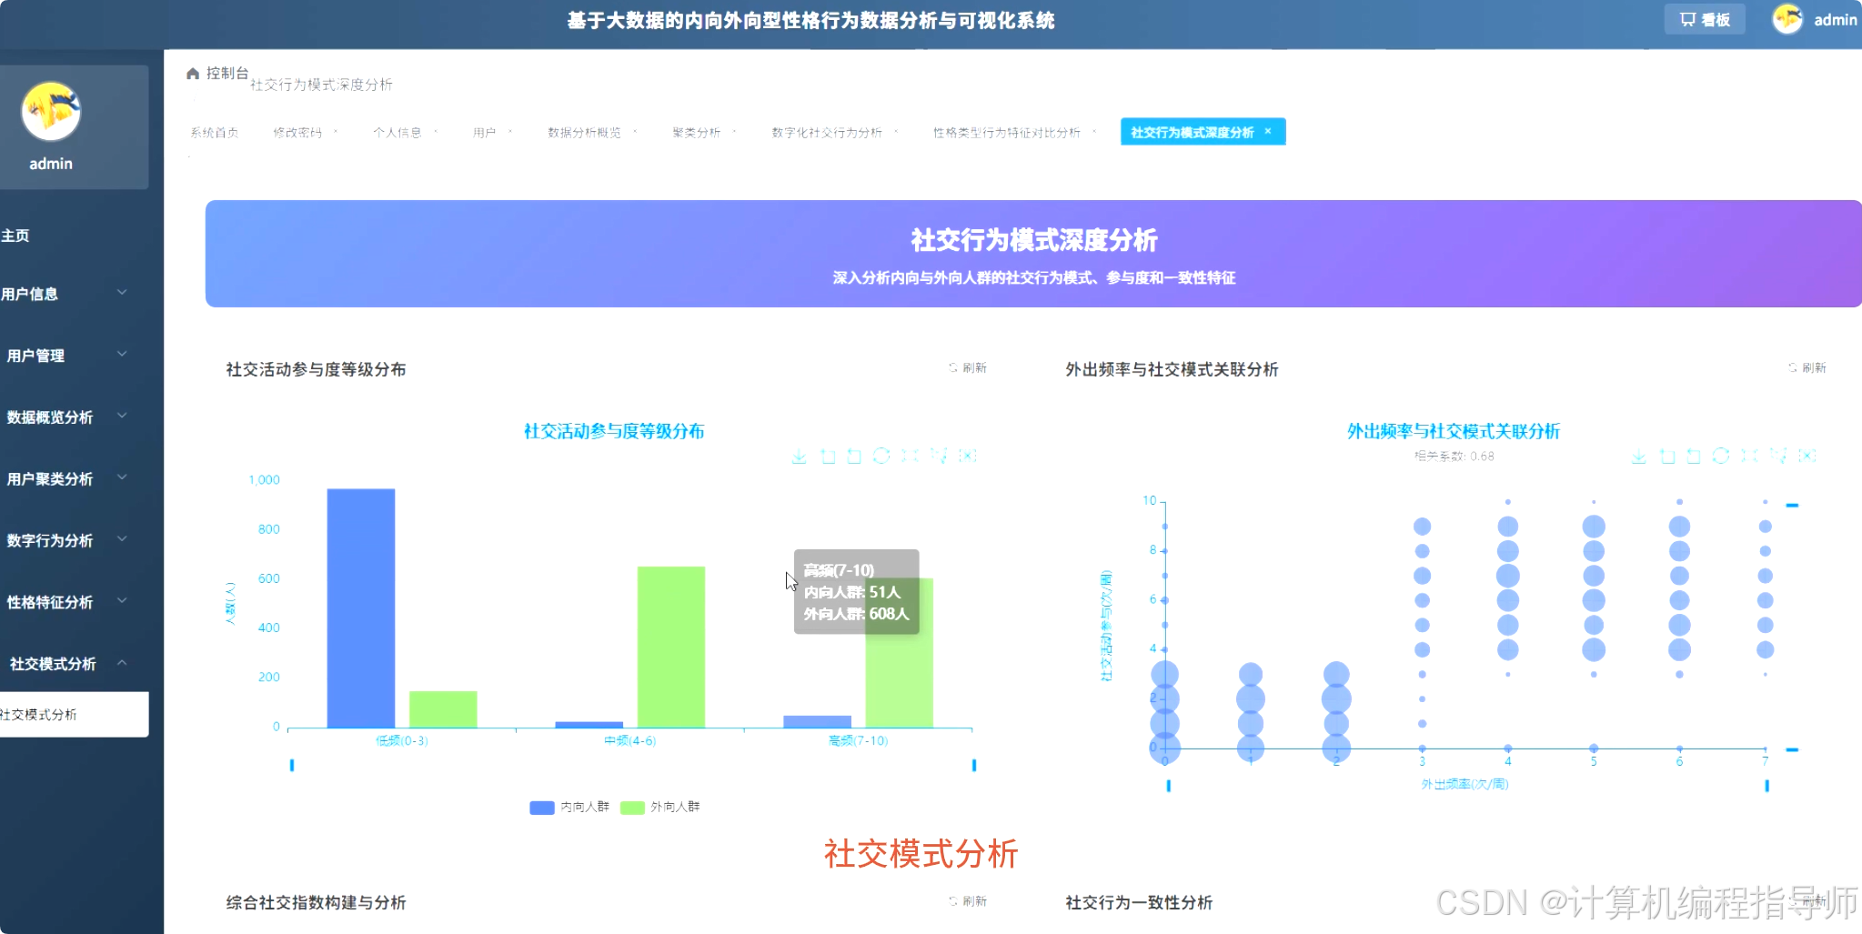Click the sidebar admin profile picture
1862x934 pixels.
51,111
